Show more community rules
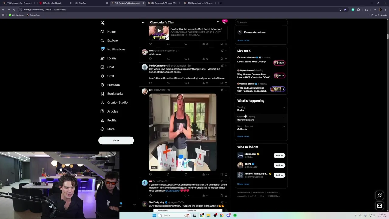The height and width of the screenshot is (219, 389). [243, 40]
